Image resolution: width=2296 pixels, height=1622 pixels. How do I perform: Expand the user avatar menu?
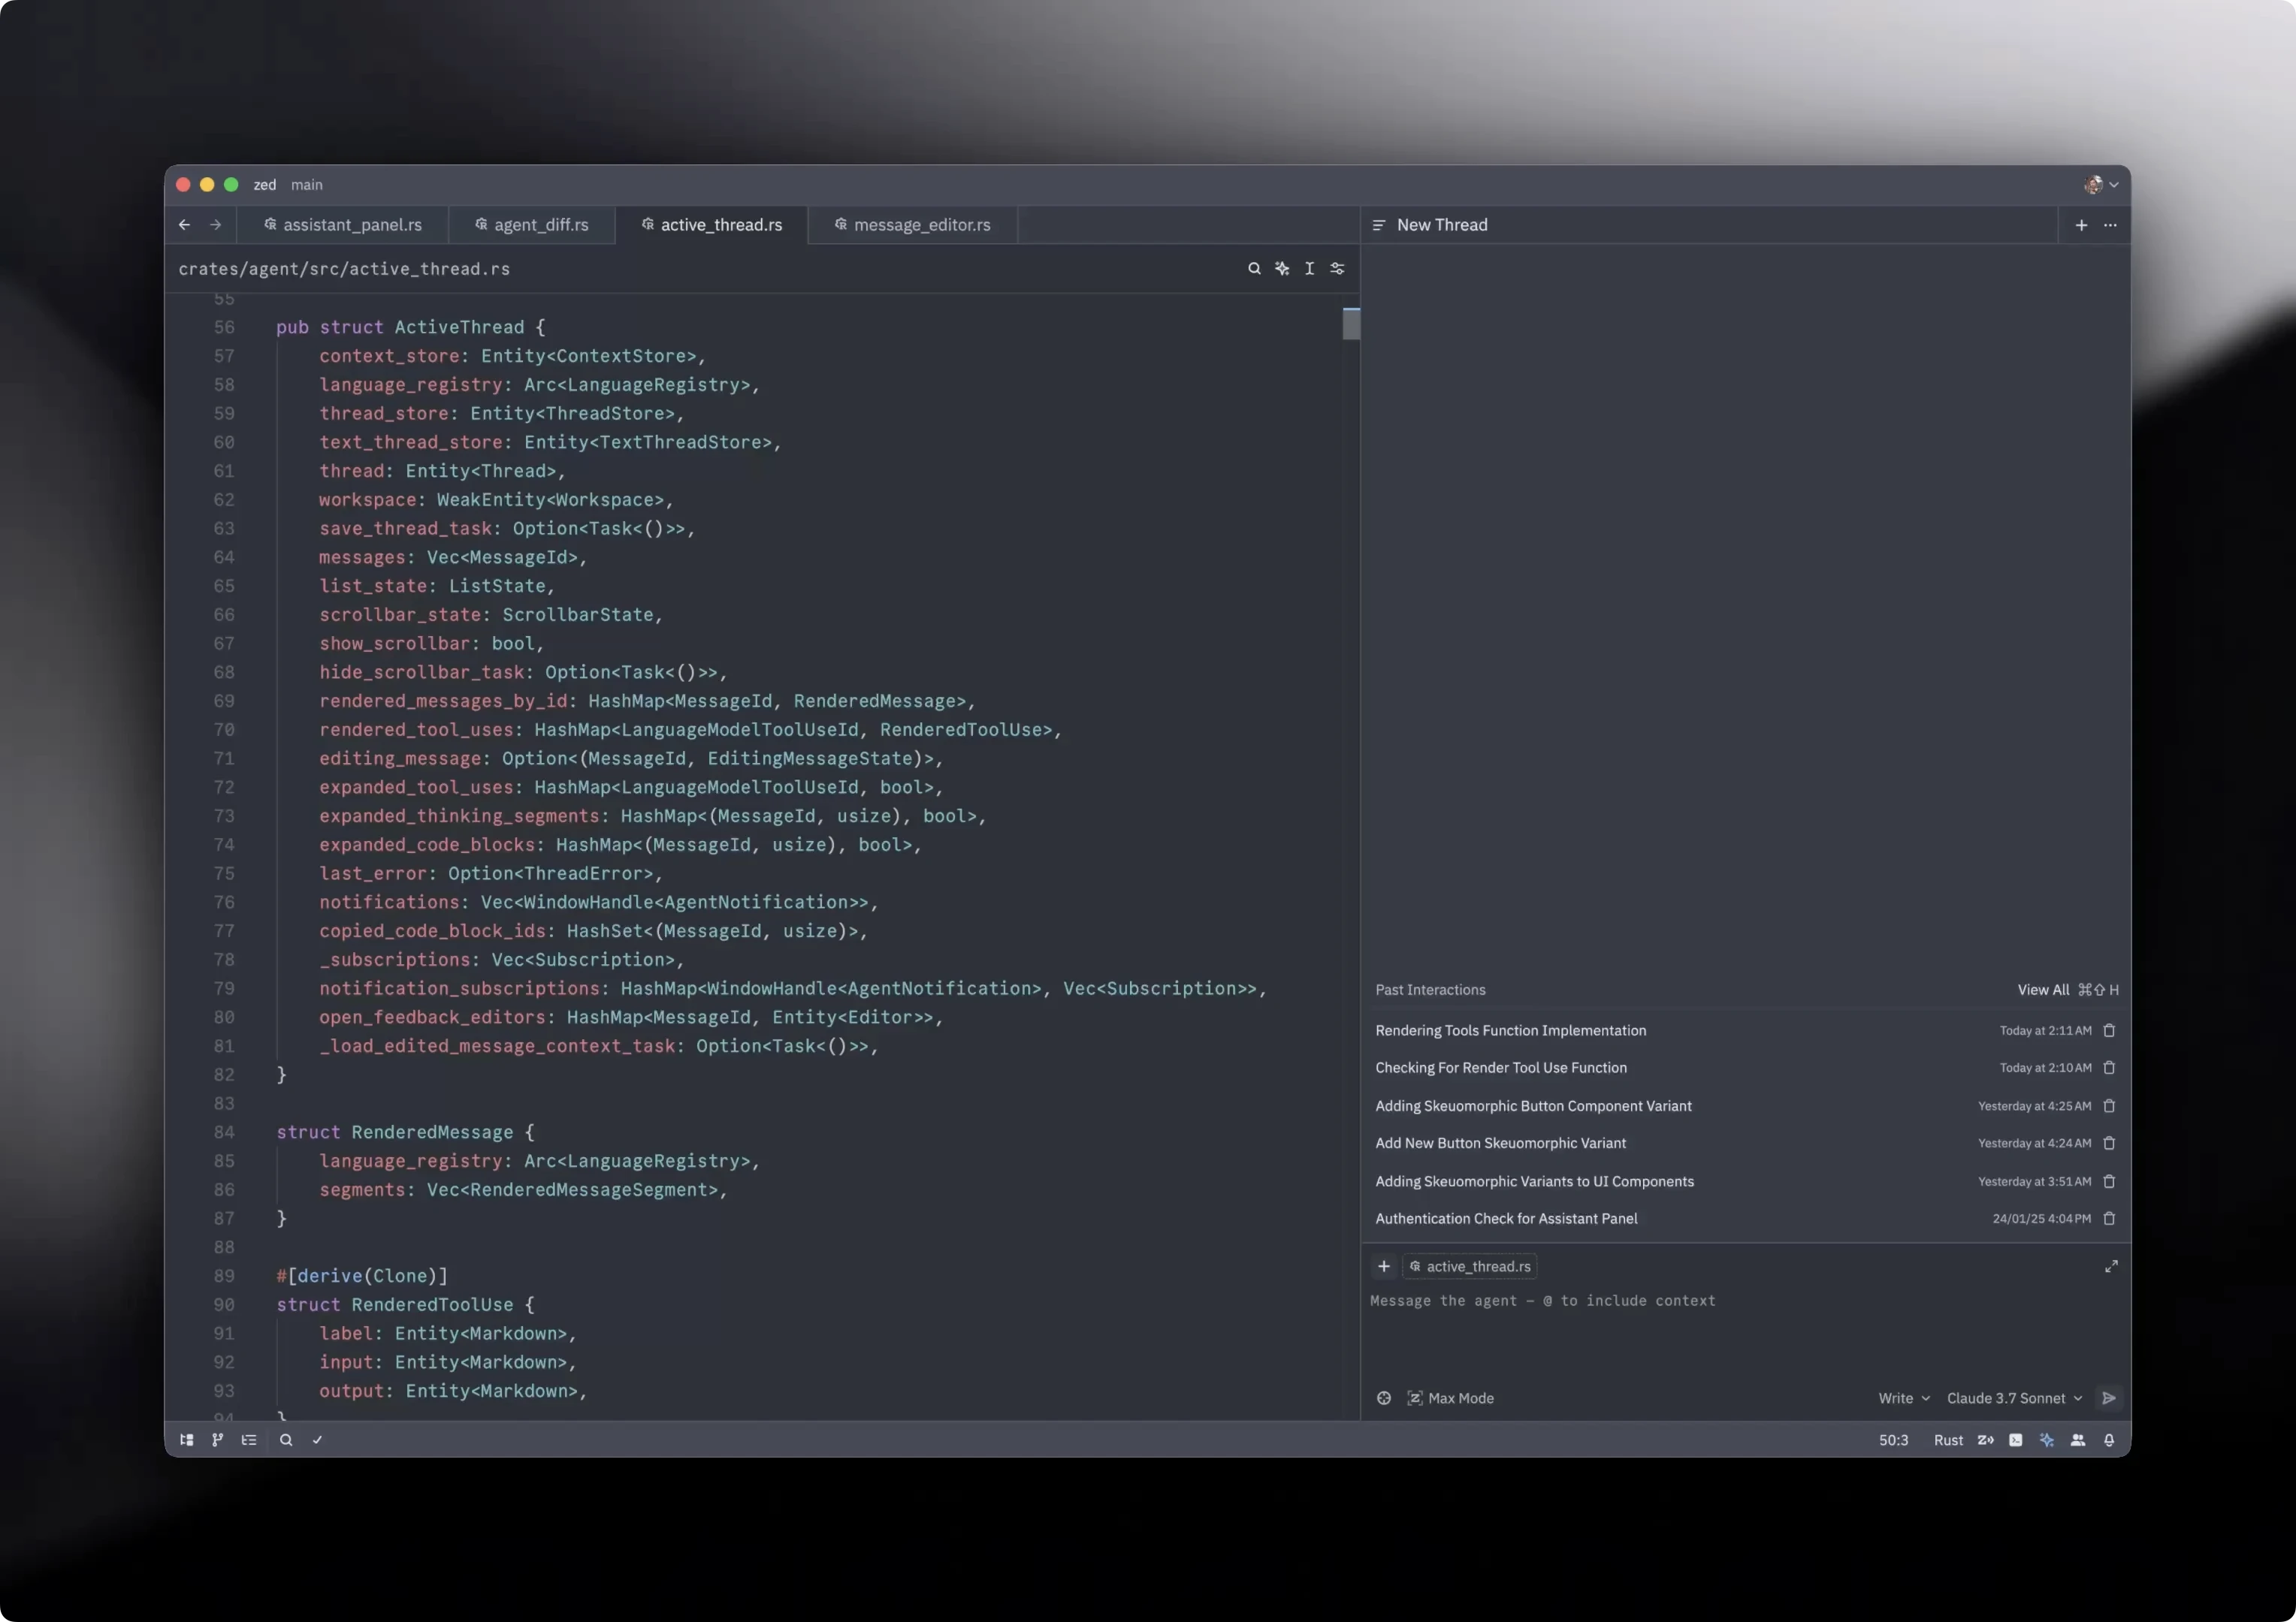pos(2100,185)
